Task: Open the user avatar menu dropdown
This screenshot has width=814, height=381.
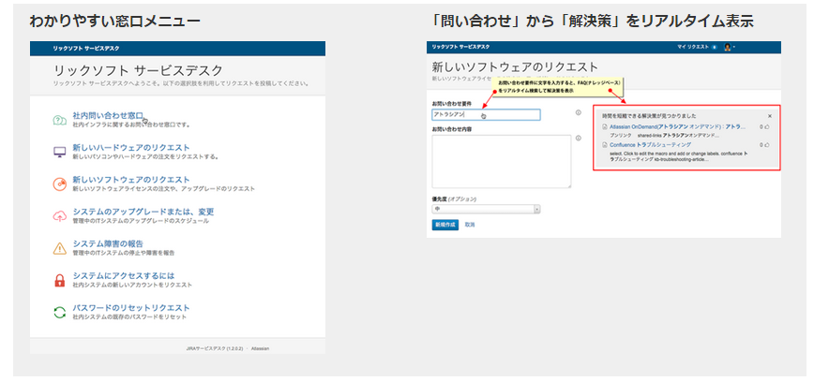Action: click(729, 46)
